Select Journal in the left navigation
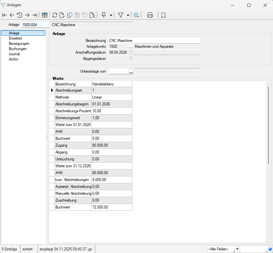 click(14, 54)
